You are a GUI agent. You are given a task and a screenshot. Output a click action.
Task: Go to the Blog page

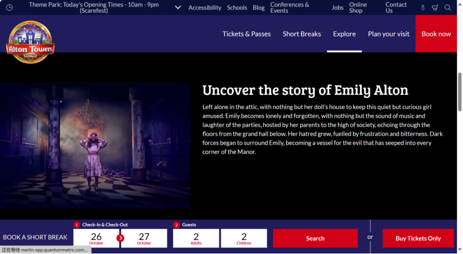tap(258, 8)
